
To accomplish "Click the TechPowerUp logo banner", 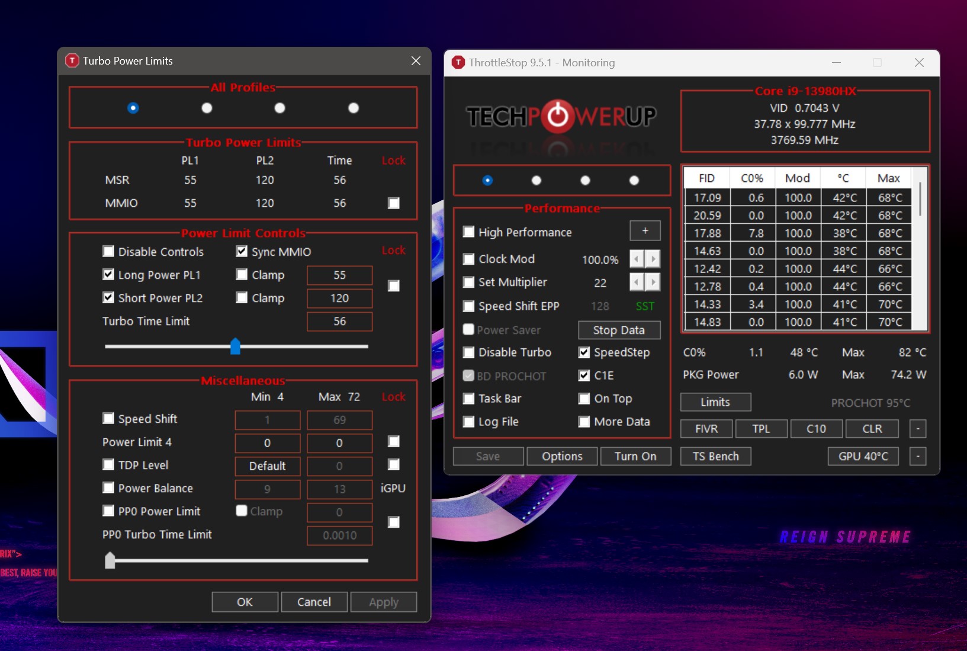I will (x=561, y=117).
